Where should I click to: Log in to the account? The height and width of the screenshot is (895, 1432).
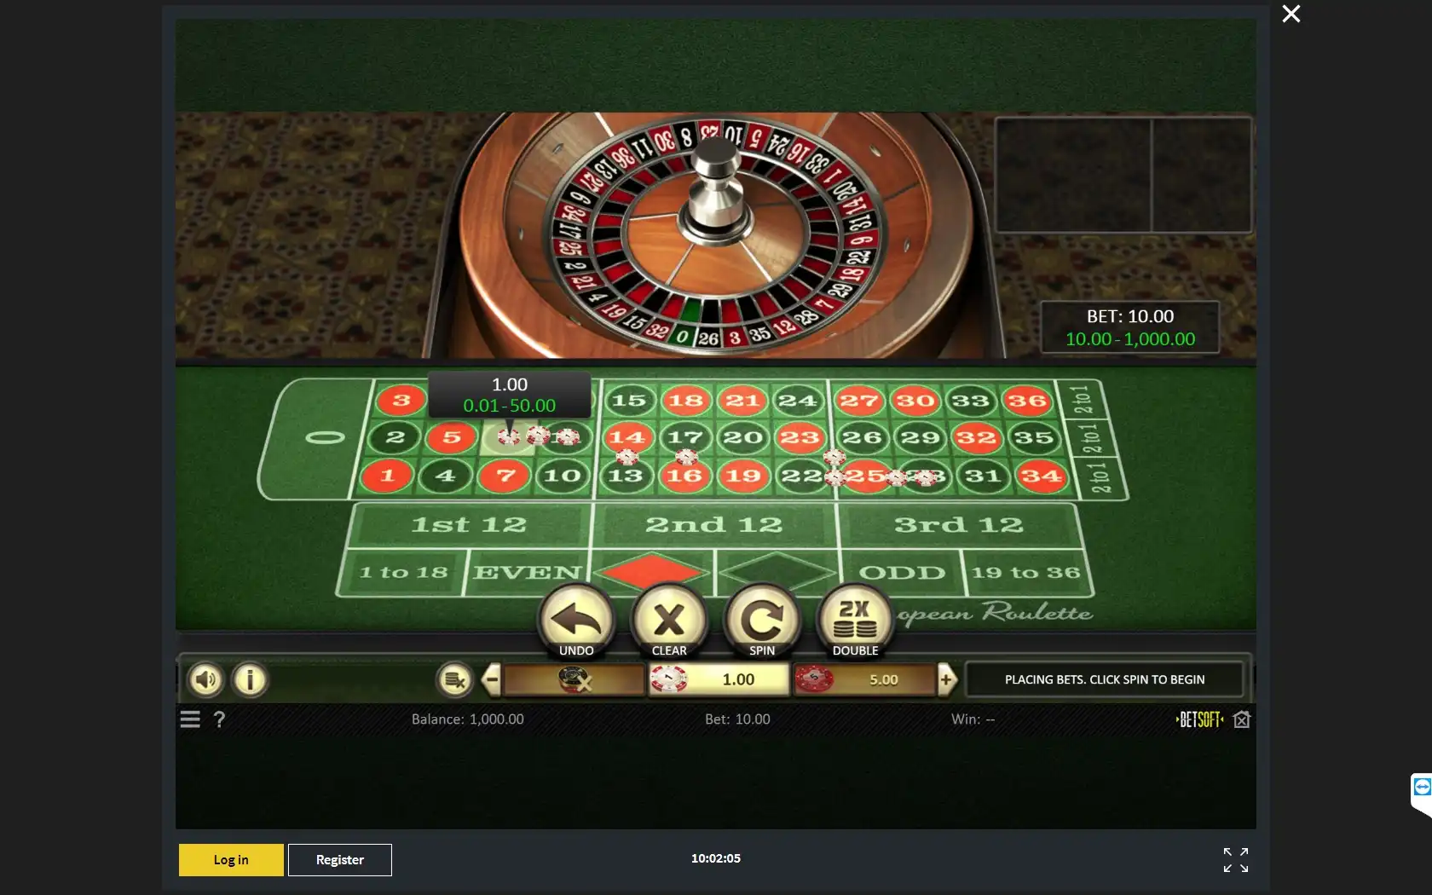coord(231,860)
